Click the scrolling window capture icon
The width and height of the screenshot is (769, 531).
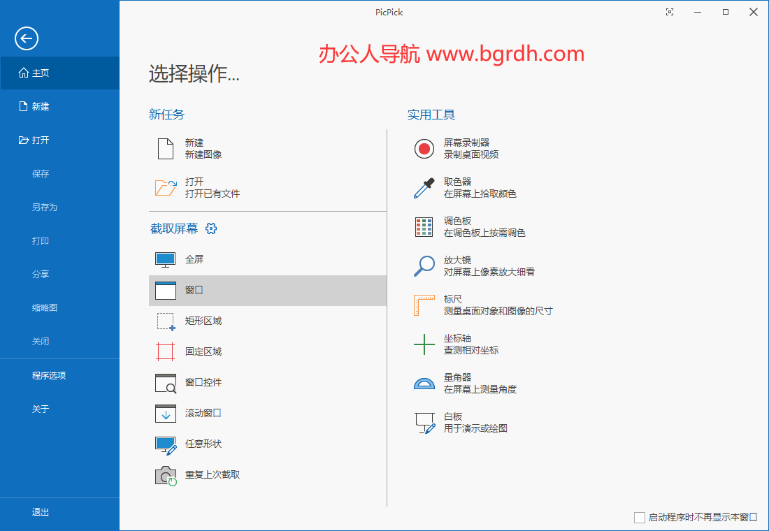pos(166,413)
